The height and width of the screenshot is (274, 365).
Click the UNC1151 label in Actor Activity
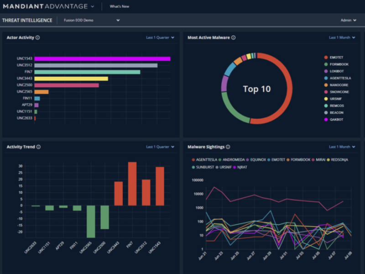pos(24,111)
